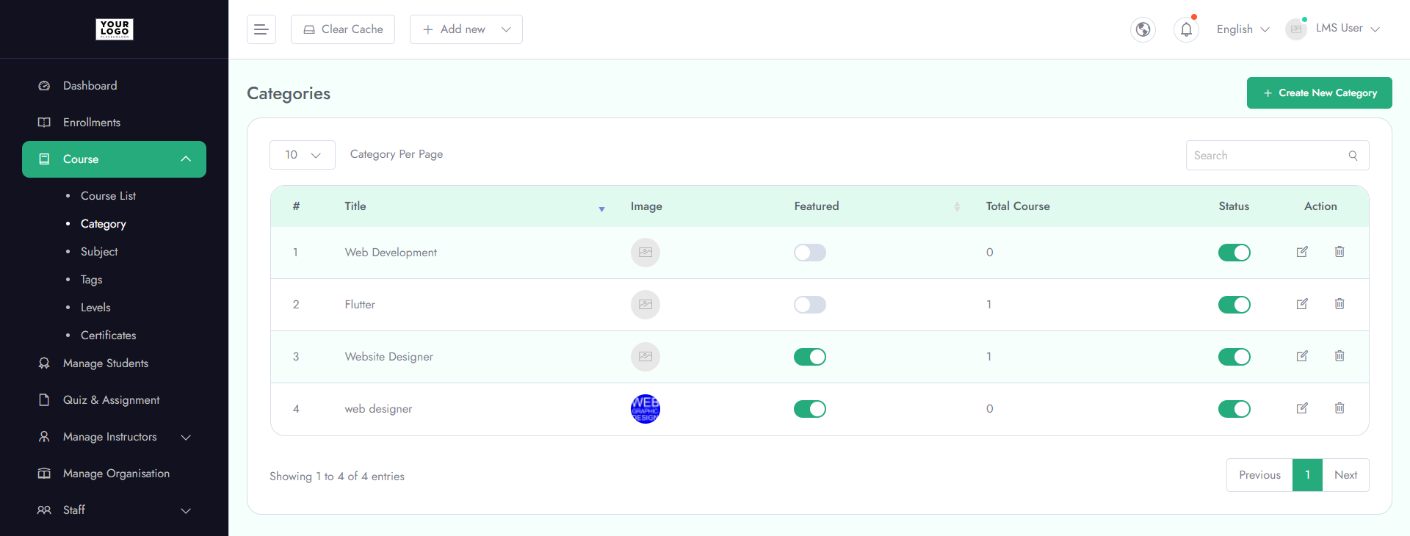
Task: Delete the Flutter category
Action: tap(1339, 304)
